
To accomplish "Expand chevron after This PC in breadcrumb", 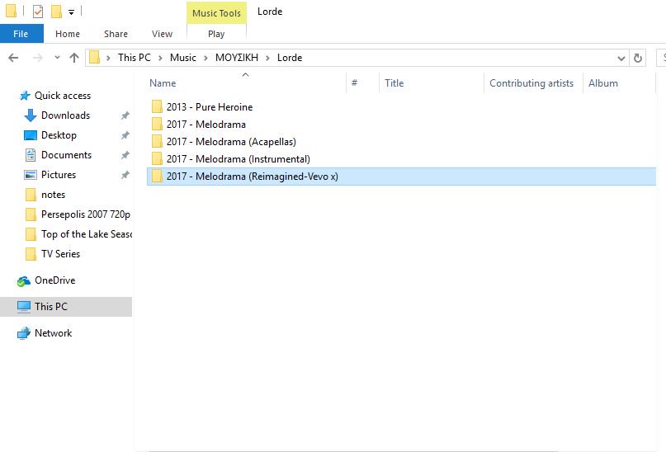I will click(160, 58).
